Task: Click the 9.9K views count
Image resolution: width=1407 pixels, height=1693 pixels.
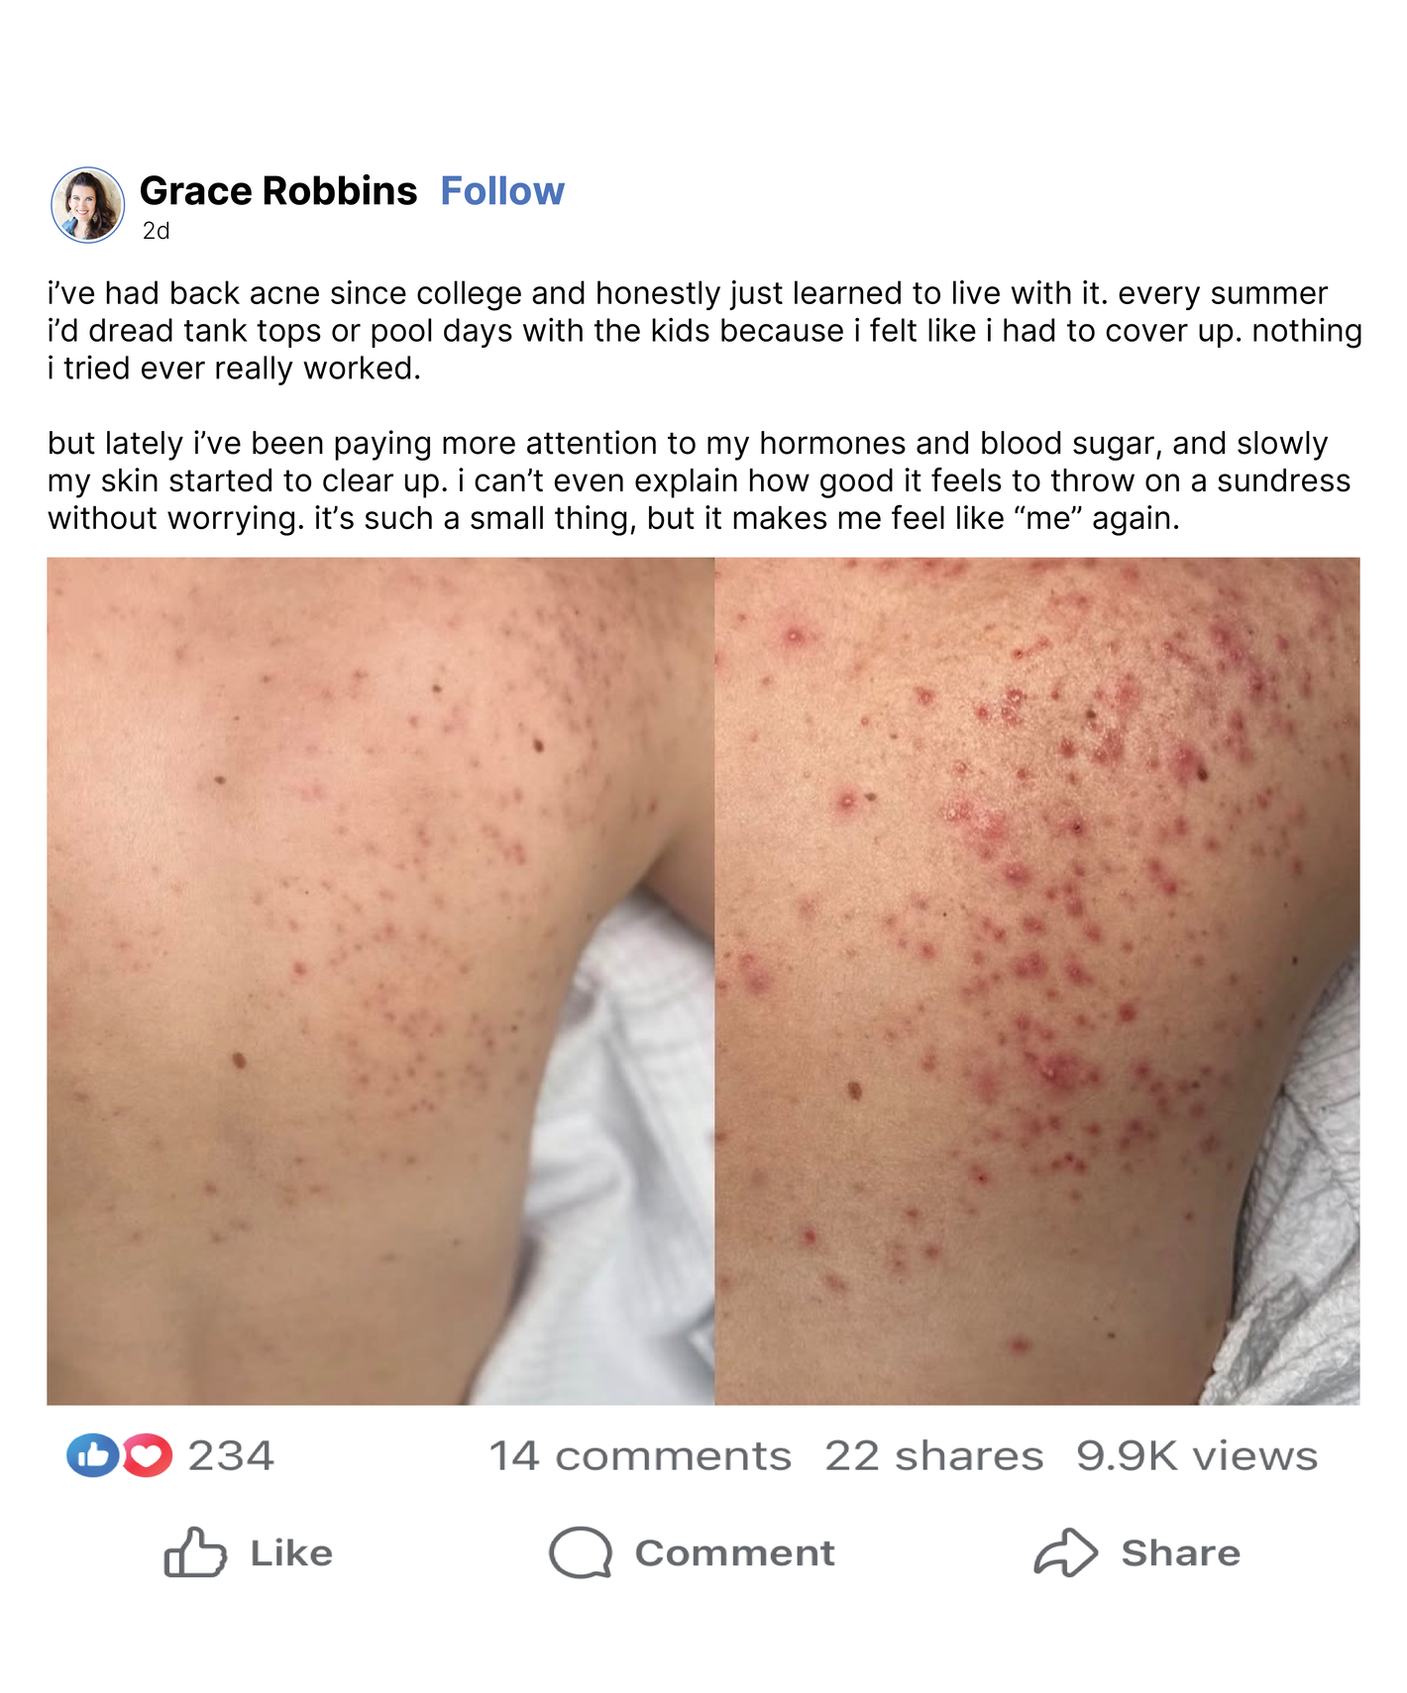Action: tap(1197, 1456)
